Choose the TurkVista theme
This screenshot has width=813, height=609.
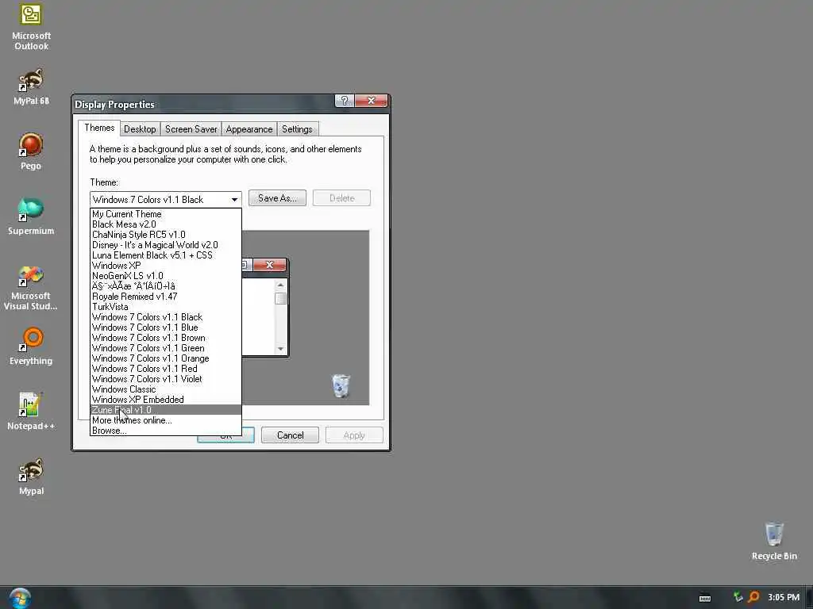pos(165,307)
